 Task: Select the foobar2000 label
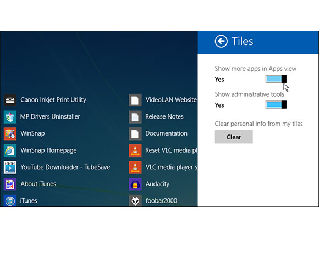coord(161,201)
